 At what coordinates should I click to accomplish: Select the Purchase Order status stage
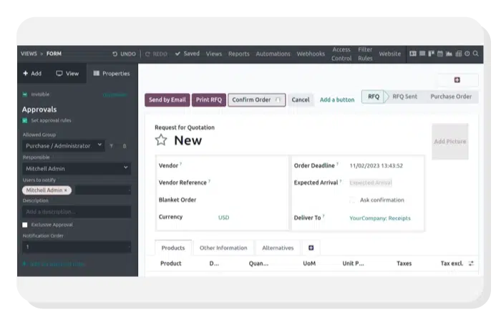click(x=451, y=97)
